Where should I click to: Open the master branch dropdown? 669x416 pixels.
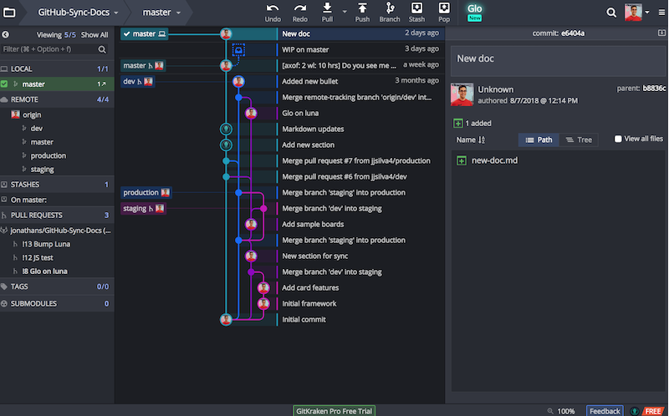[x=161, y=13]
